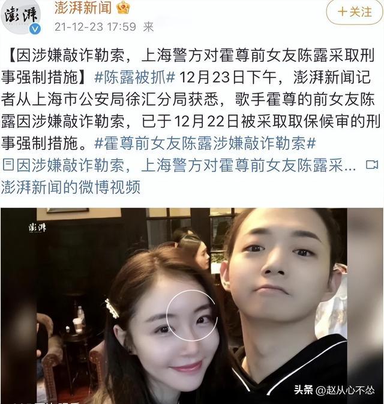
Task: Play the video via the circular loading indicator
Action: [192, 315]
